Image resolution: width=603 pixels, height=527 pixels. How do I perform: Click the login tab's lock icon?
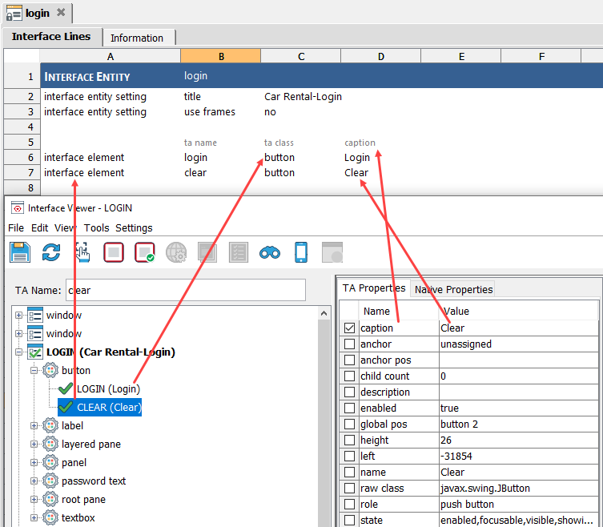14,13
